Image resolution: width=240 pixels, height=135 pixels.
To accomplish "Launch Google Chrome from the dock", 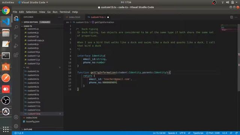I will pyautogui.click(x=6, y=10).
